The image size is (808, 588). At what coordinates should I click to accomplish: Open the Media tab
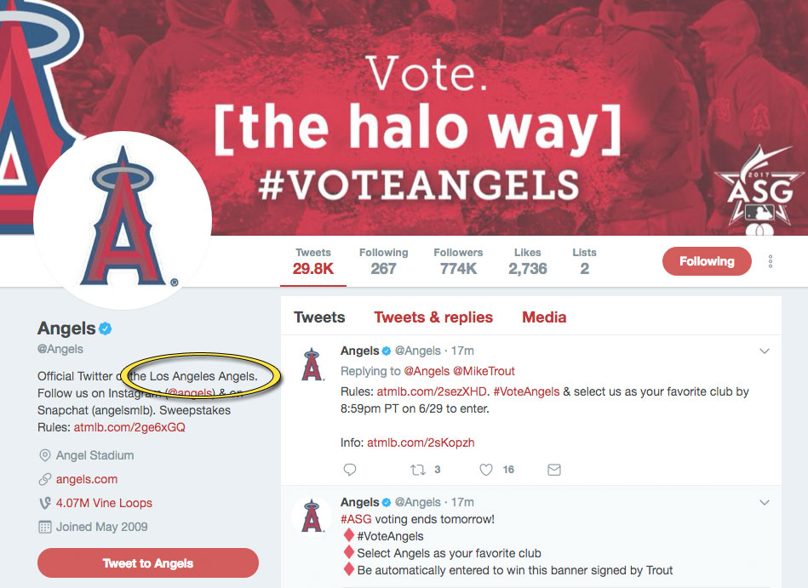pos(543,317)
